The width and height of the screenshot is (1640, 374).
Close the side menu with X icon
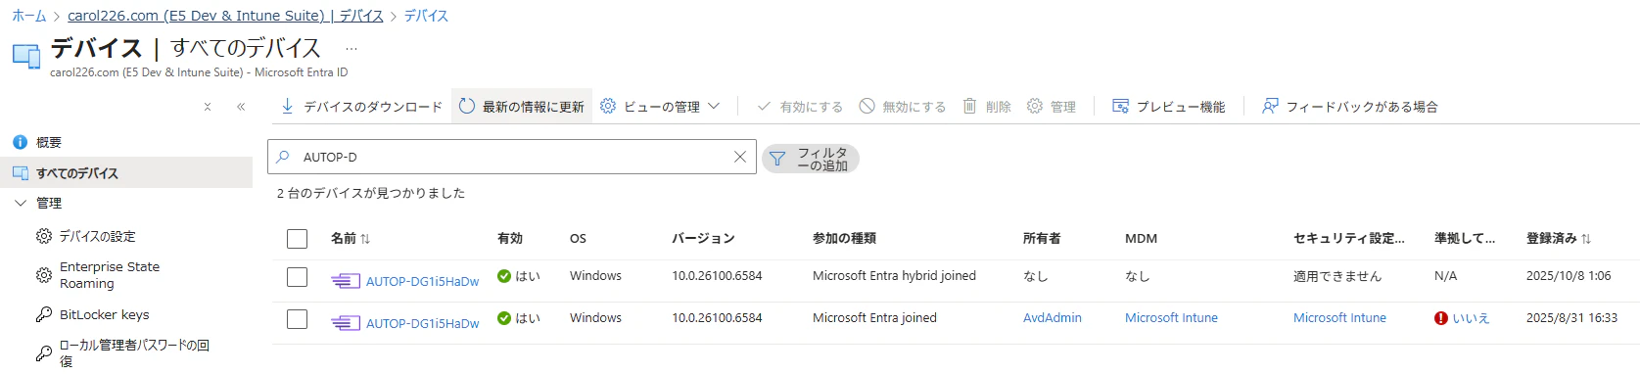point(208,107)
